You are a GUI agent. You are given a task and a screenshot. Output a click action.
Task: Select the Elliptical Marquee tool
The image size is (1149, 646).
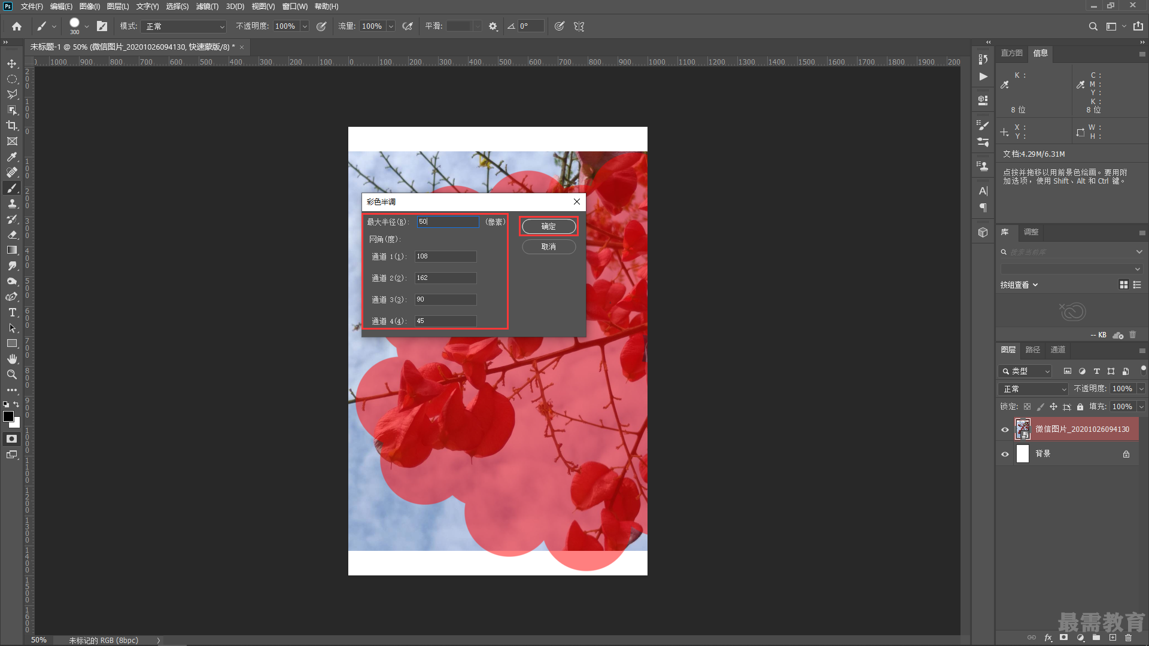[12, 79]
